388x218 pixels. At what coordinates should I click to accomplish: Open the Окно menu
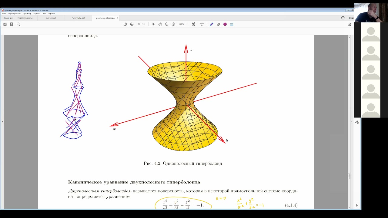coord(44,14)
